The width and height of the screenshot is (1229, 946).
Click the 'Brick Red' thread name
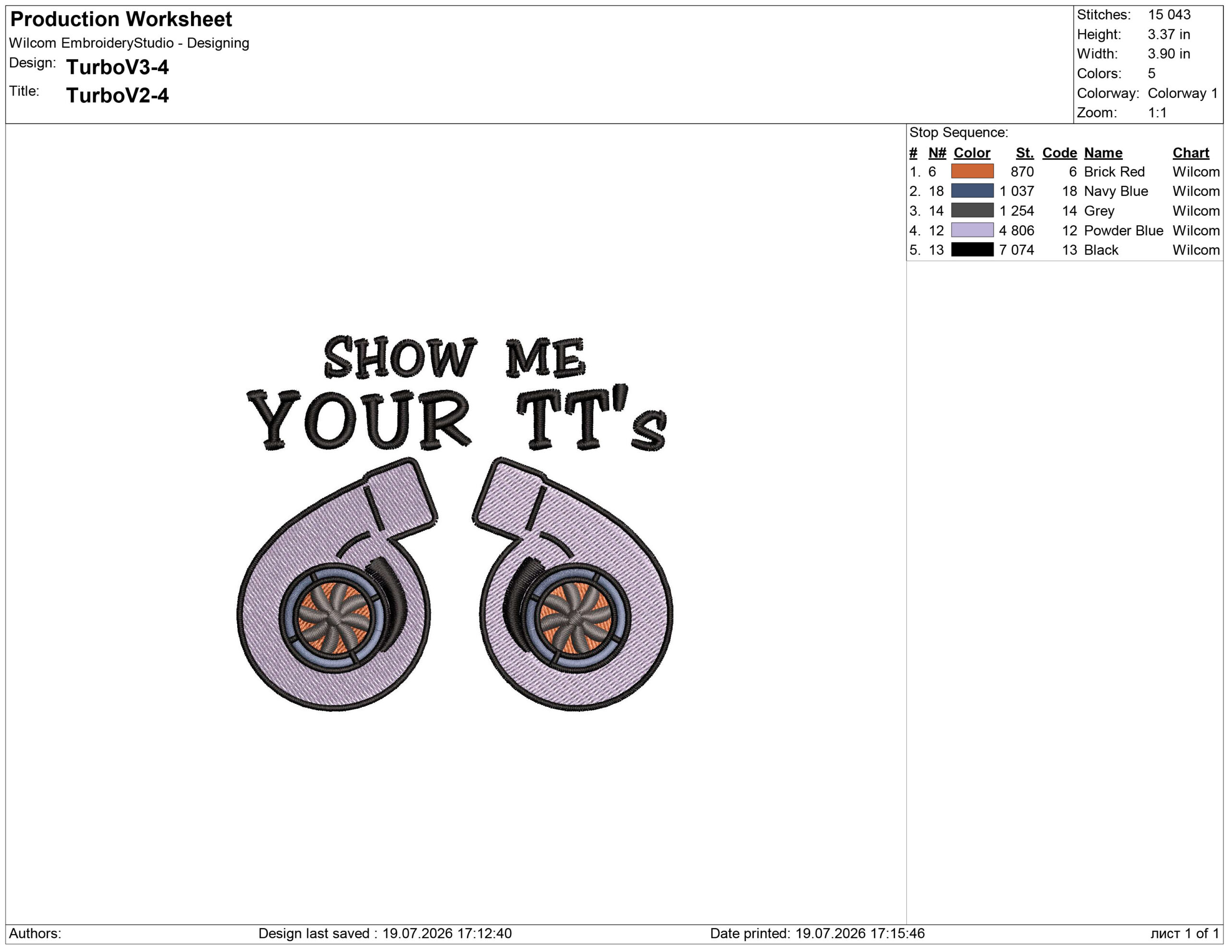click(1114, 171)
